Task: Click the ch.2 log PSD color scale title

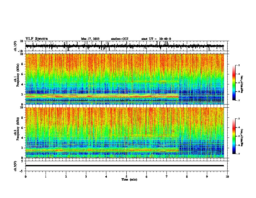Action: point(242,137)
